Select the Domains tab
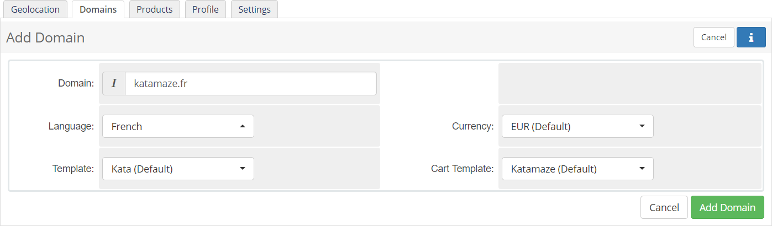772x226 pixels. (x=98, y=9)
